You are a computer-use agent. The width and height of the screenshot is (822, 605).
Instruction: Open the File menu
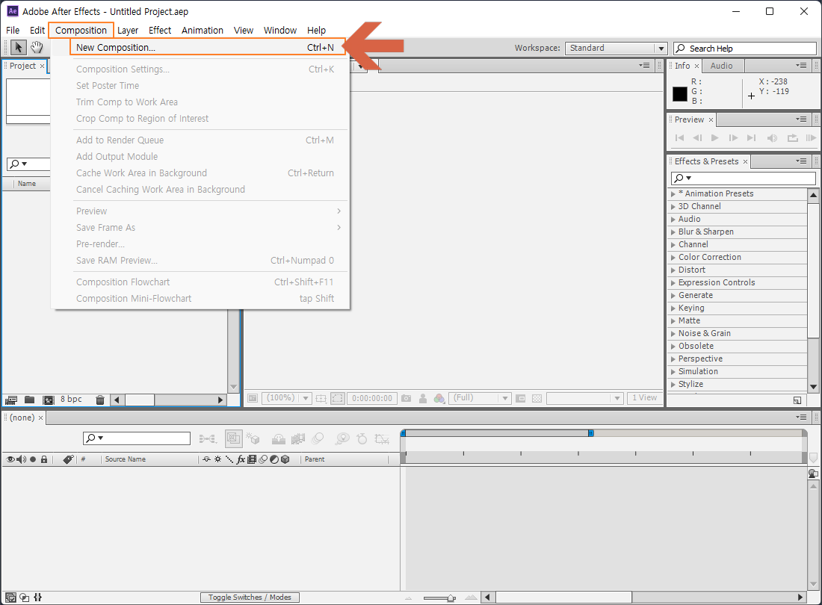pos(13,31)
